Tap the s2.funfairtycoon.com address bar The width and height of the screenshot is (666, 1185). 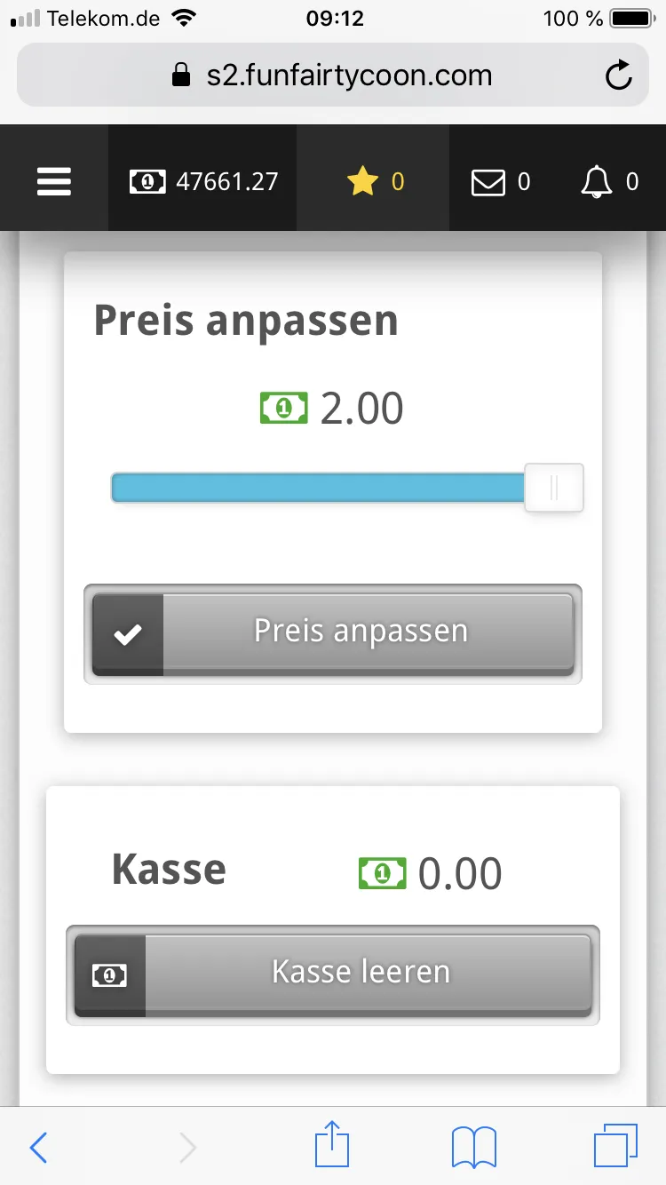click(x=332, y=76)
